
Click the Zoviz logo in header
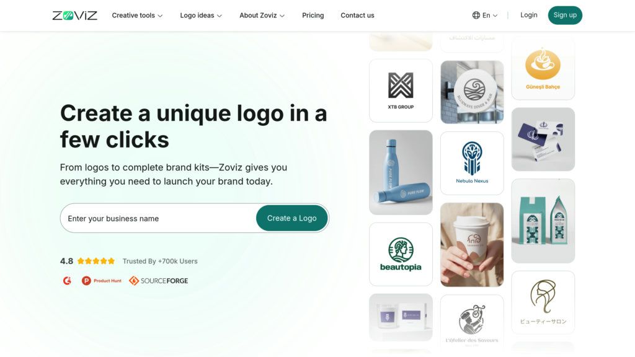pos(75,15)
